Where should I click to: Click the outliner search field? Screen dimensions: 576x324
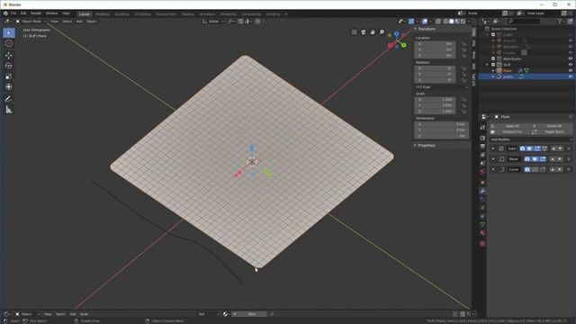pos(523,22)
